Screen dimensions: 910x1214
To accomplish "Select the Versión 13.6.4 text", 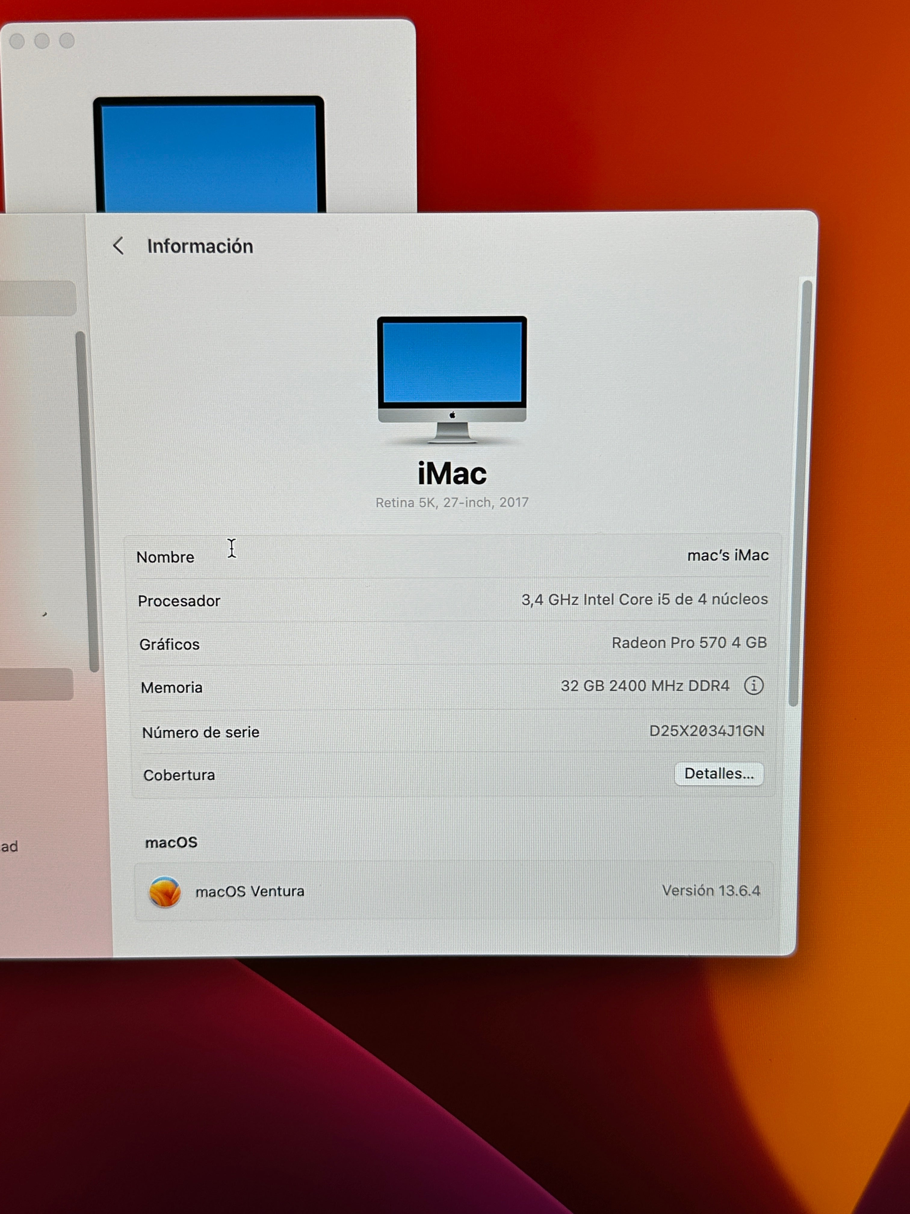I will click(711, 890).
